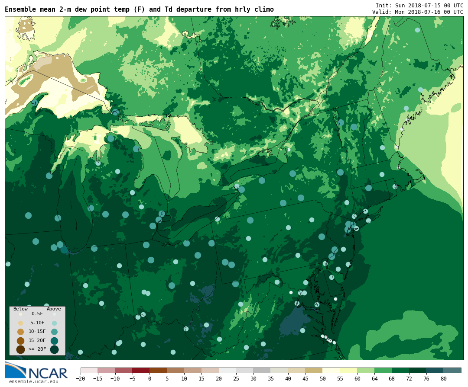This screenshot has width=468, height=387.
Task: Pick the brown segment between 0 and 5
Action: tap(158, 370)
